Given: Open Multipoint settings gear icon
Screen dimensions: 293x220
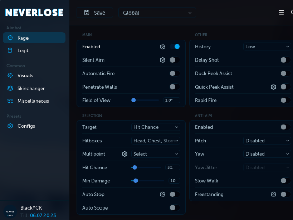Looking at the screenshot, I should pyautogui.click(x=124, y=154).
